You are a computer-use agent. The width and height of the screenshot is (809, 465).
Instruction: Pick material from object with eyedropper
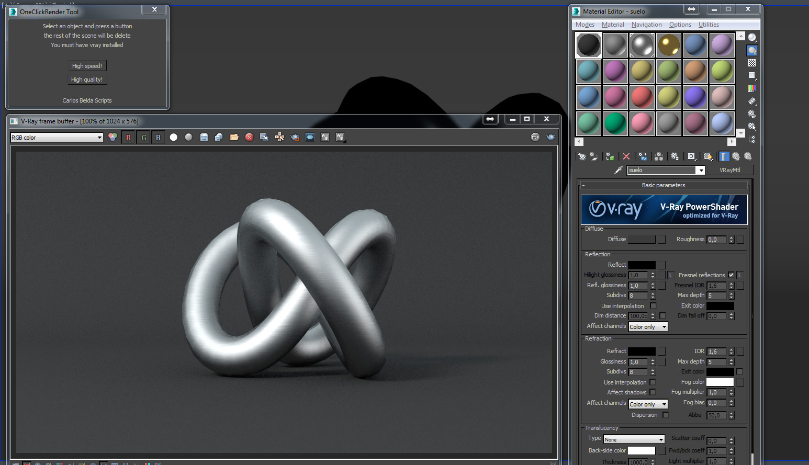[x=619, y=169]
